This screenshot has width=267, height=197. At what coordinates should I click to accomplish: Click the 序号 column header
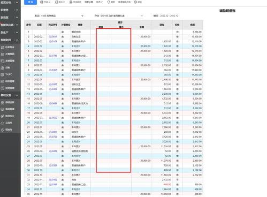[x=28, y=25]
